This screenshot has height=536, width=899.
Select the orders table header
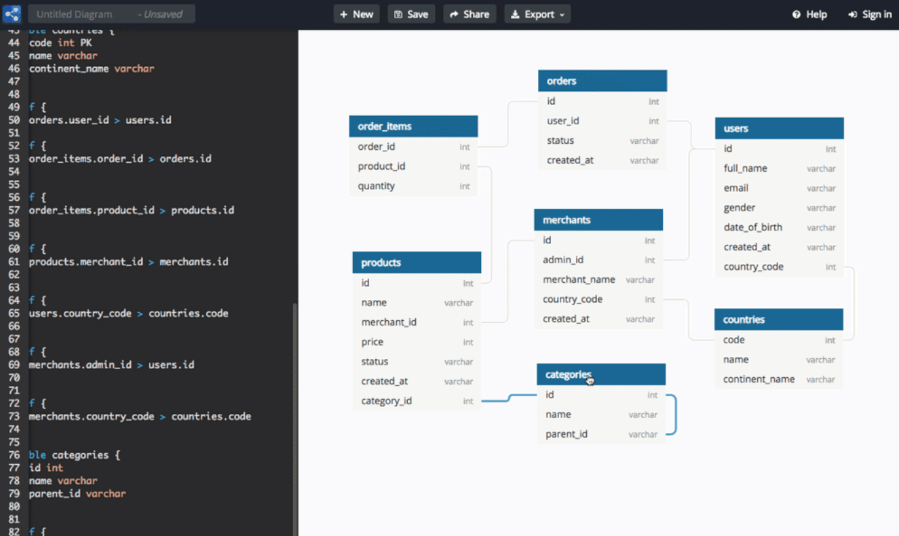602,81
